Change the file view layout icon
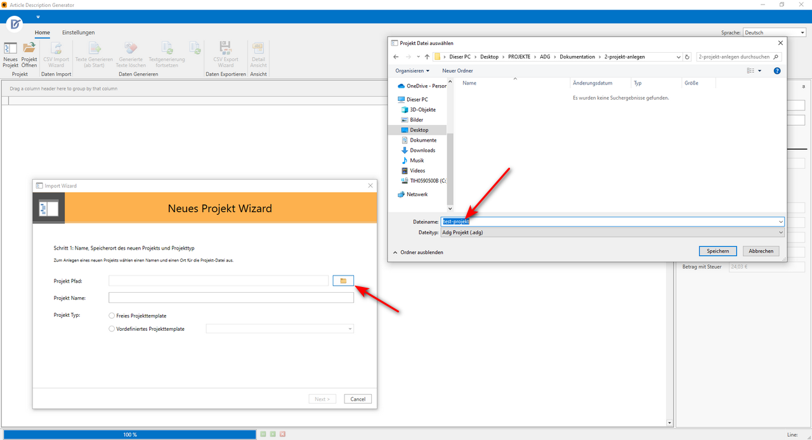This screenshot has width=812, height=440. 751,70
